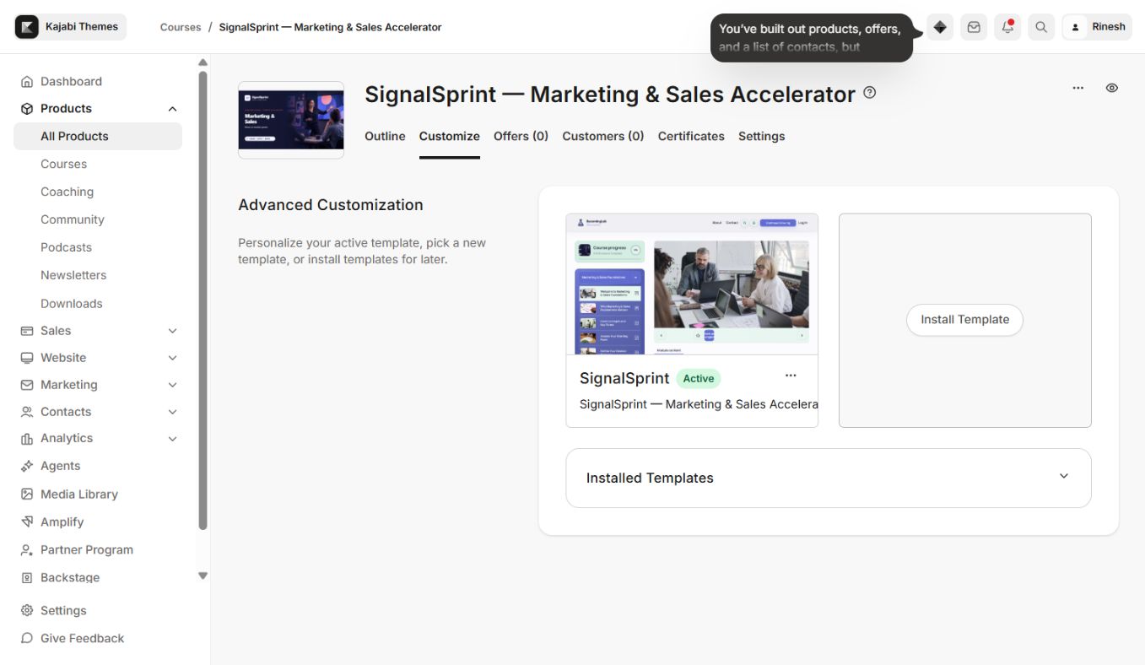Click the onboarding tooltip about products and offers
1145x665 pixels.
[812, 38]
